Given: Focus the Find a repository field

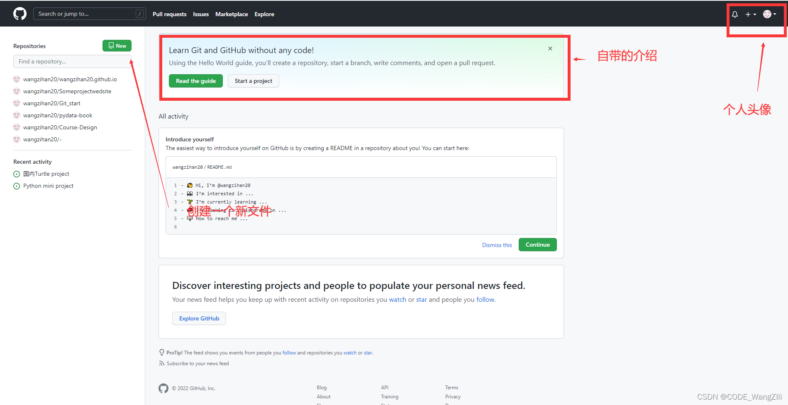Looking at the screenshot, I should tap(72, 61).
